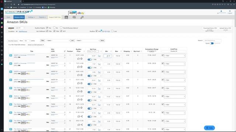This screenshot has height=132, width=236.
Task: Open the Reports menu
Action: (42, 17)
